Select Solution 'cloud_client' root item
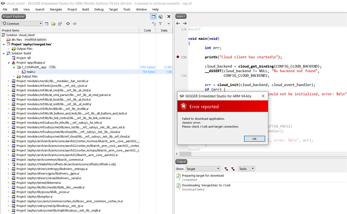 (21, 35)
